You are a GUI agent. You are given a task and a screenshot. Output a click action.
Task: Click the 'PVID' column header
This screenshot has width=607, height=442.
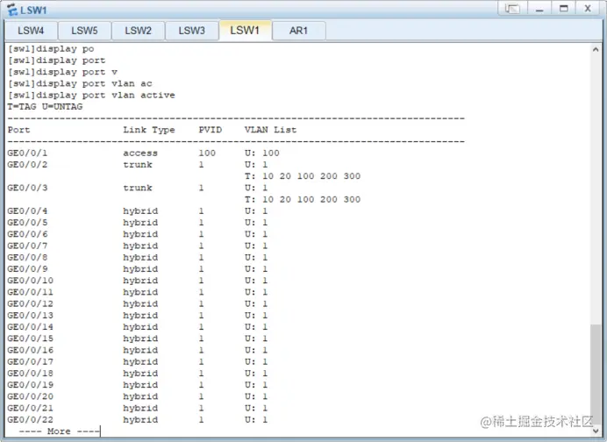click(211, 130)
